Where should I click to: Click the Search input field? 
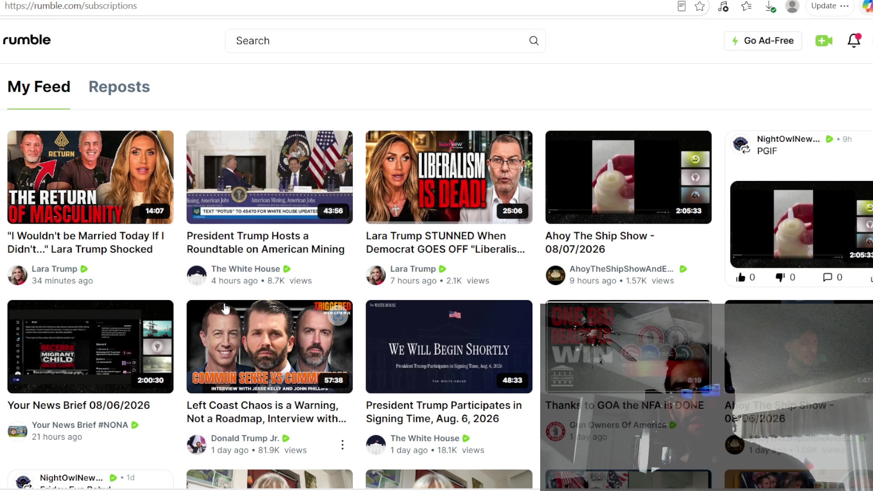coord(385,41)
